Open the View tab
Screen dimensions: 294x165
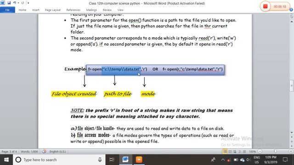point(120,10)
